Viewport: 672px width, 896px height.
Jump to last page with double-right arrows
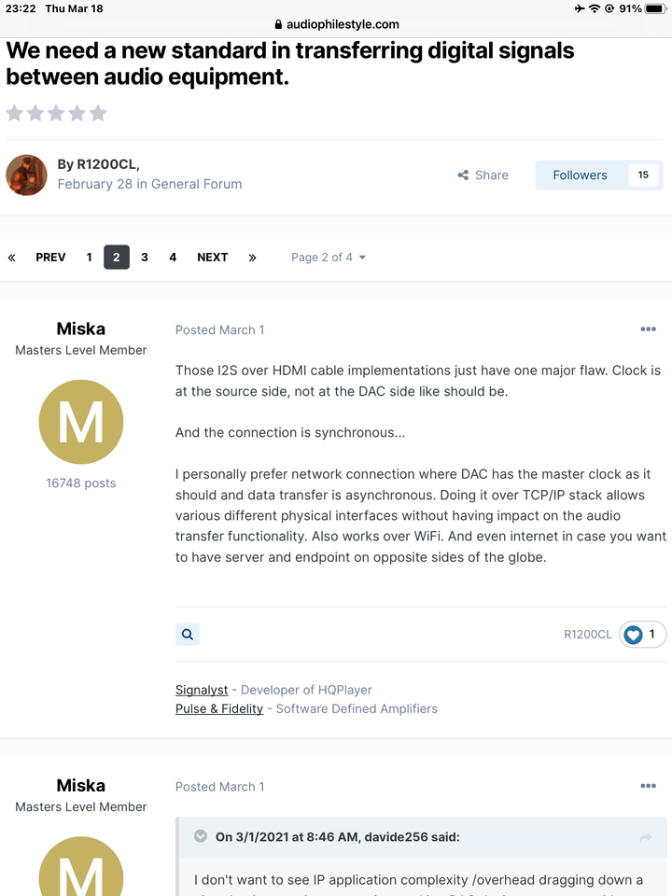click(253, 258)
